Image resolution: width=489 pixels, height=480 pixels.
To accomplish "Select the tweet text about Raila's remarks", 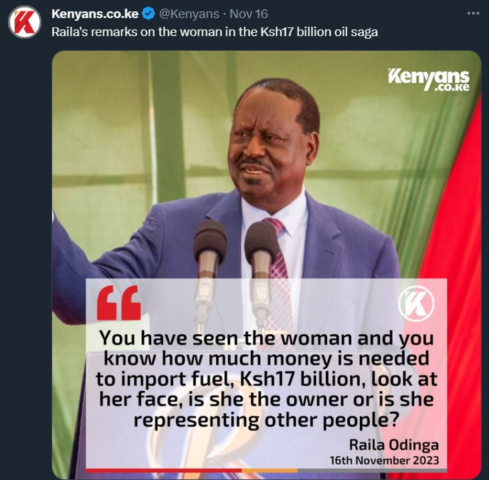I will tap(215, 32).
